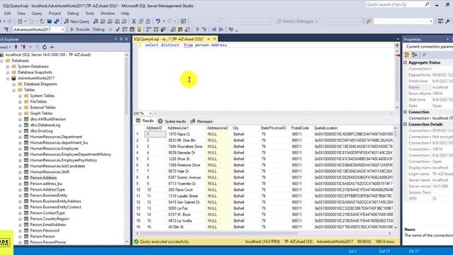
Task: Open the Query menu
Action: [x=37, y=13]
